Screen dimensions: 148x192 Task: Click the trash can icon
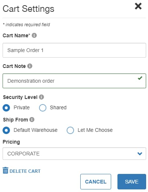coord(6,170)
